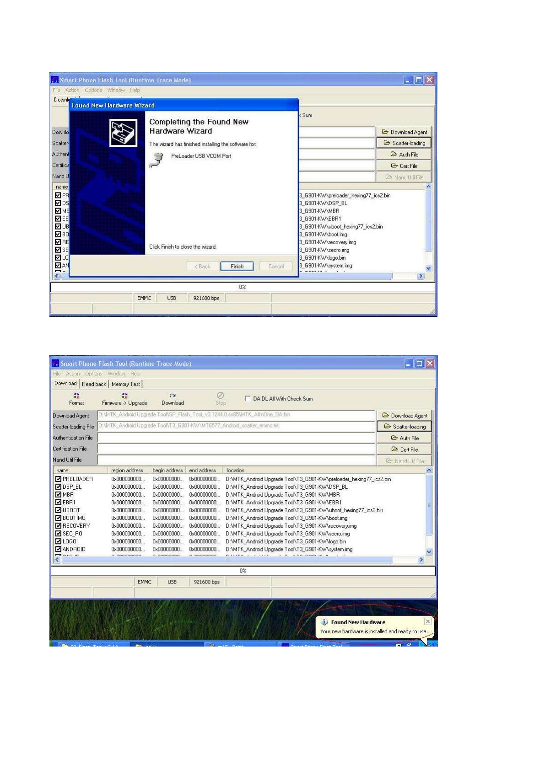Viewport: 545px width, 770px height.
Task: Click the location column header
Action: coord(324,470)
